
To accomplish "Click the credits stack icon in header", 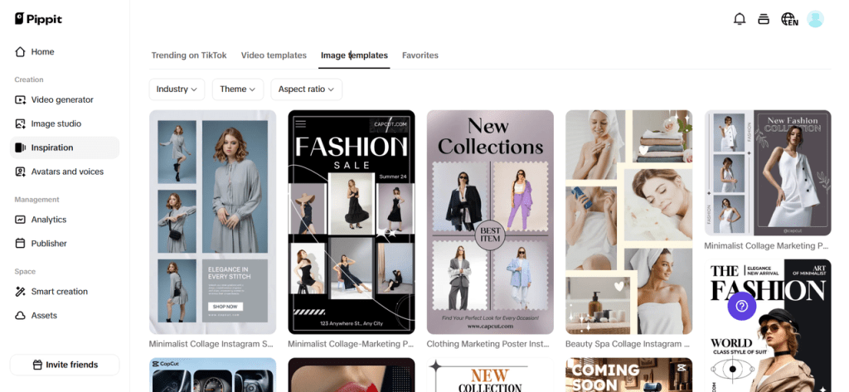I will tap(764, 19).
